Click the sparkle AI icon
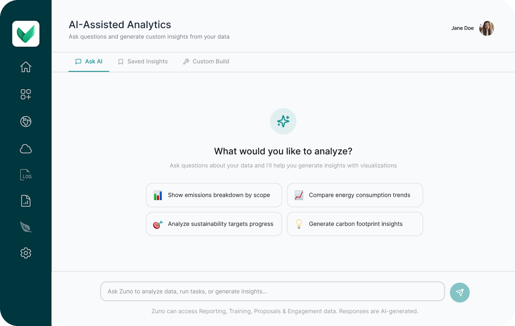 coord(283,121)
